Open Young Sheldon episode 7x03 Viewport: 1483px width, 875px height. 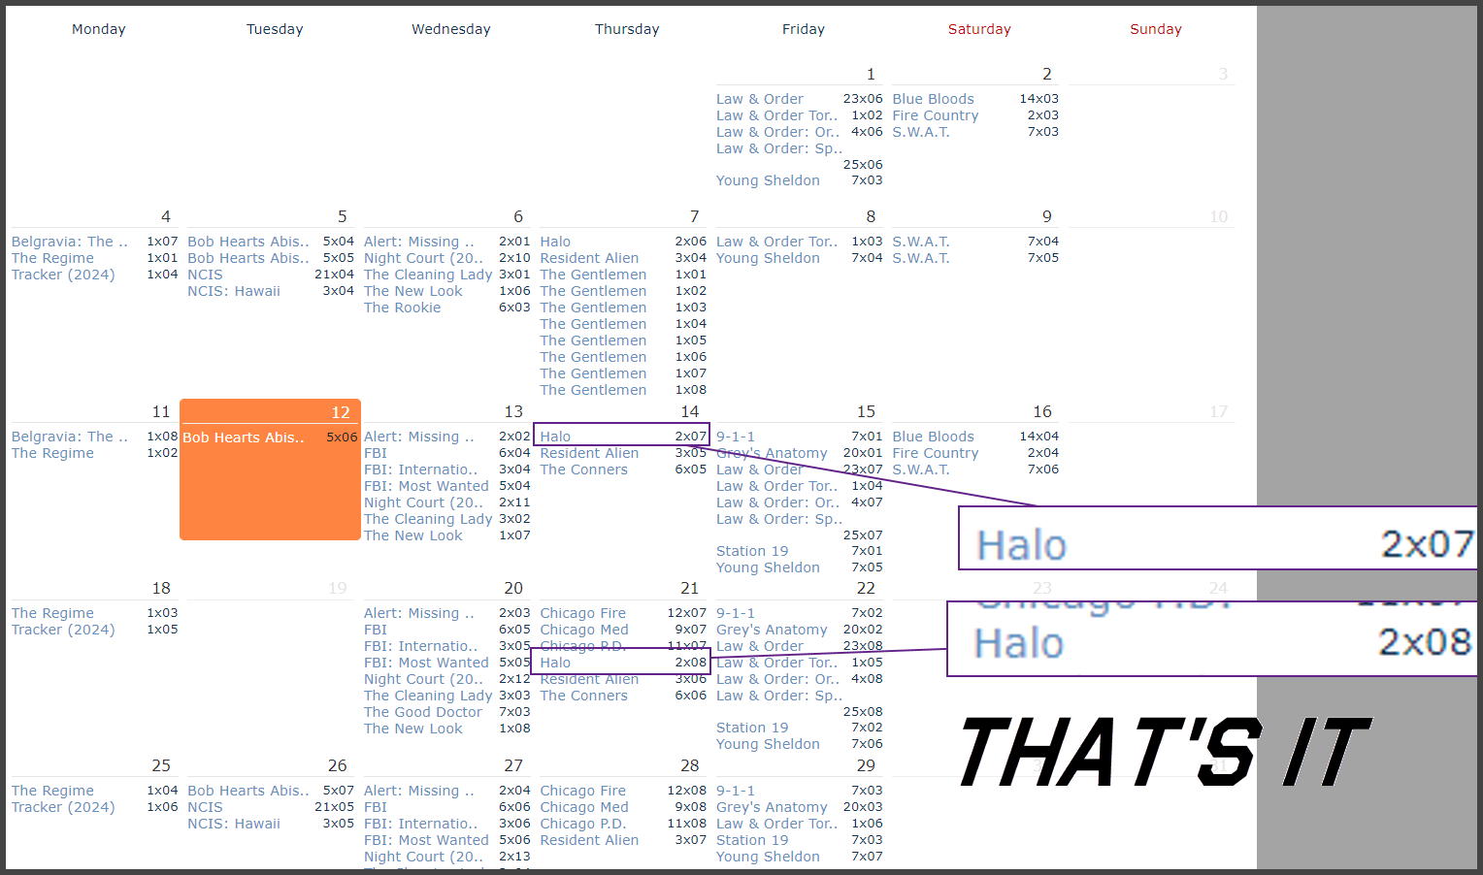[768, 180]
